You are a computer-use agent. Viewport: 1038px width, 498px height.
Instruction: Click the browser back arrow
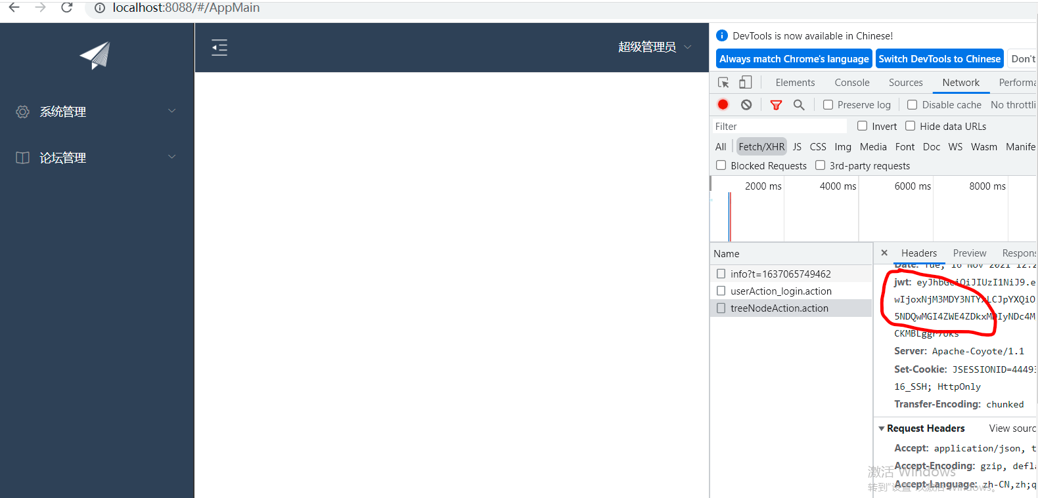click(x=14, y=7)
